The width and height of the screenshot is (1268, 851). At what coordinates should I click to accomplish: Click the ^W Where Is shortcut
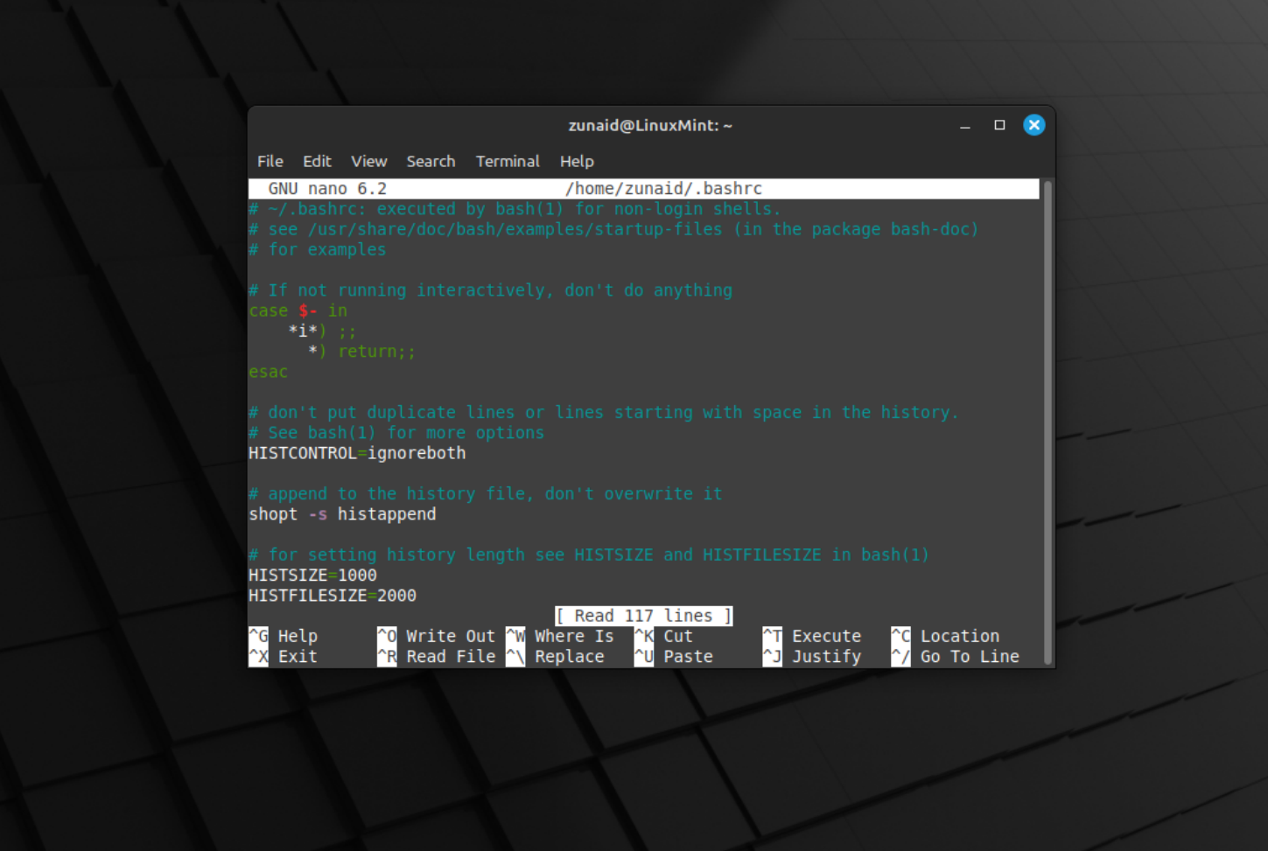click(x=560, y=636)
